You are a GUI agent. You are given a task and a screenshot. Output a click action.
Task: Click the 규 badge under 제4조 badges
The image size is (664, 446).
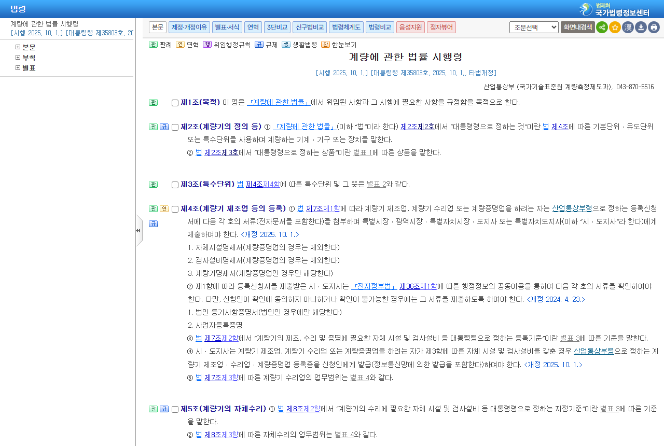(153, 224)
